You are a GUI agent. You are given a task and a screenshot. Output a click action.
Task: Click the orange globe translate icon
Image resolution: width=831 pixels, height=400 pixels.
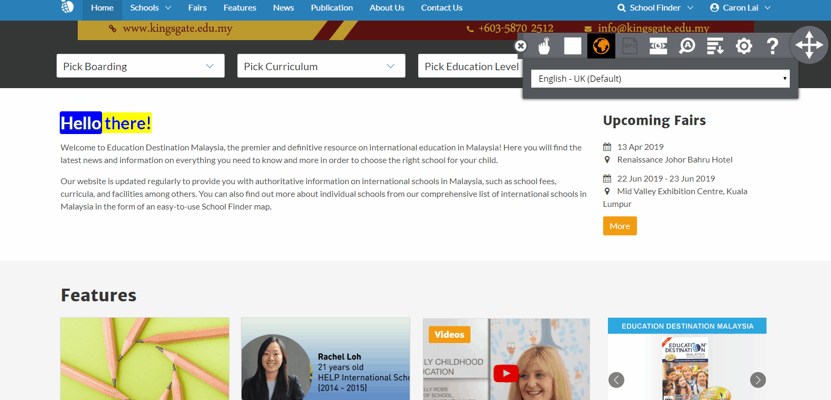tap(601, 46)
